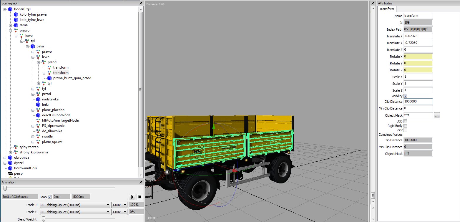Click the Scale X field
This screenshot has height=222, width=460.
[x=418, y=77]
